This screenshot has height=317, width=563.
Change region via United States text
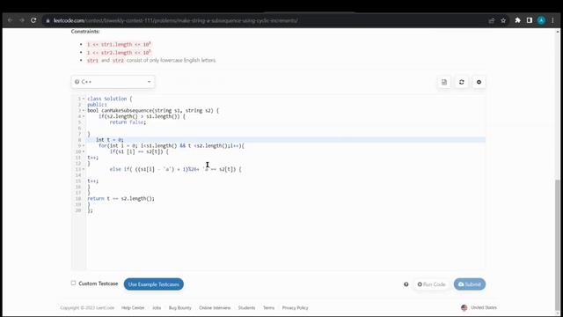pos(484,307)
